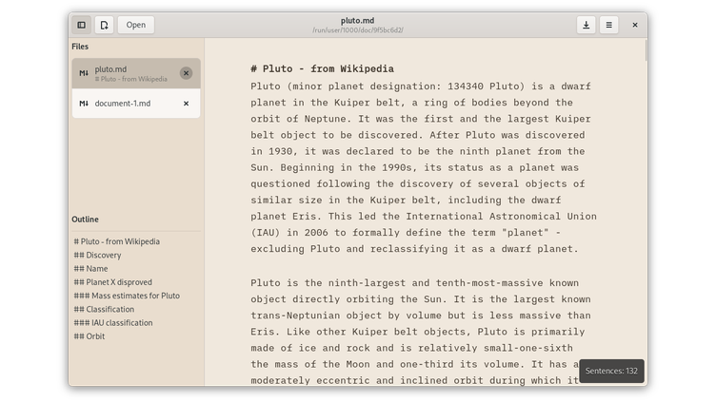Viewport: 716px width, 402px height.
Task: Jump to IAU classification outline entry
Action: pyautogui.click(x=113, y=323)
